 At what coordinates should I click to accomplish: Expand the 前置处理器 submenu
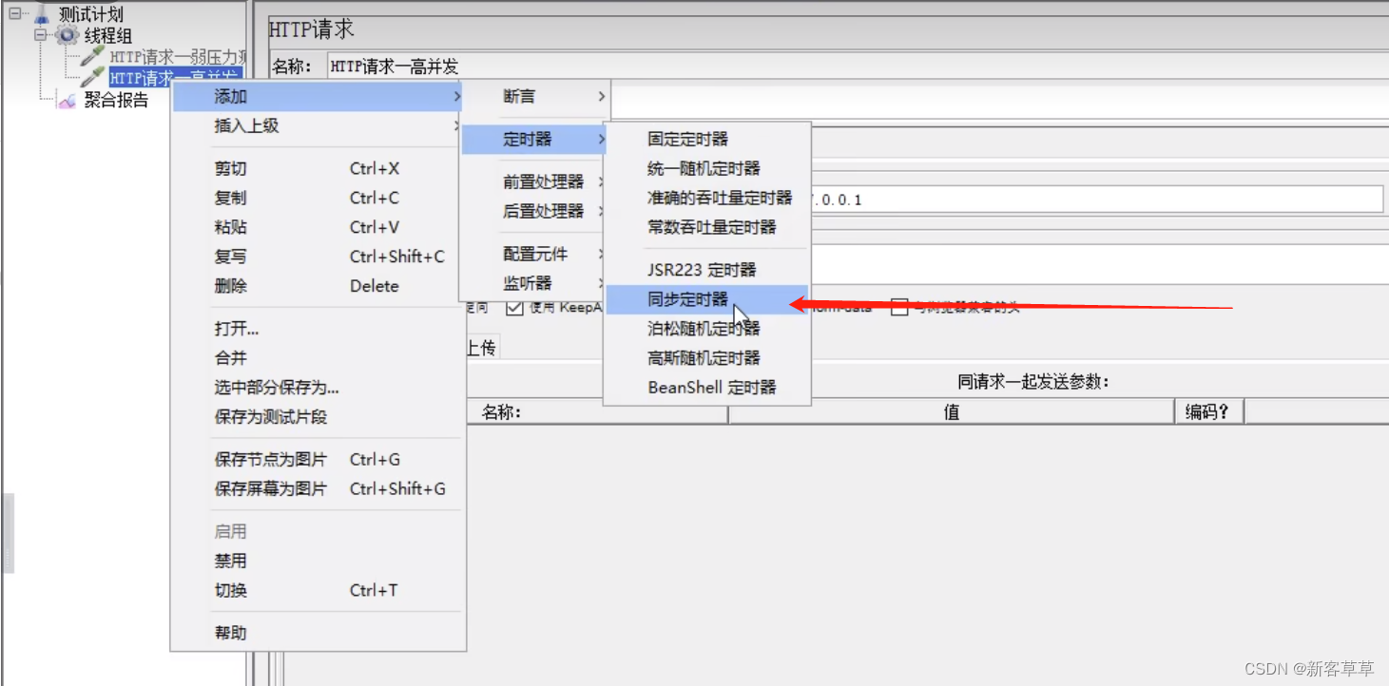point(535,181)
